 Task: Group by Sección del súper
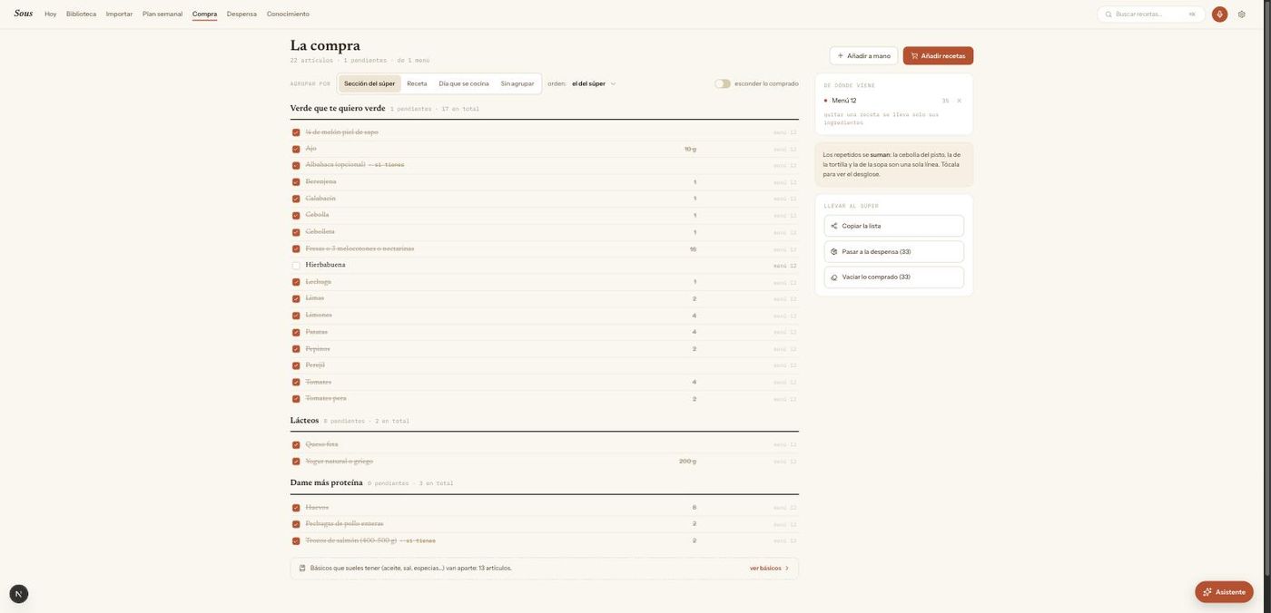(369, 83)
